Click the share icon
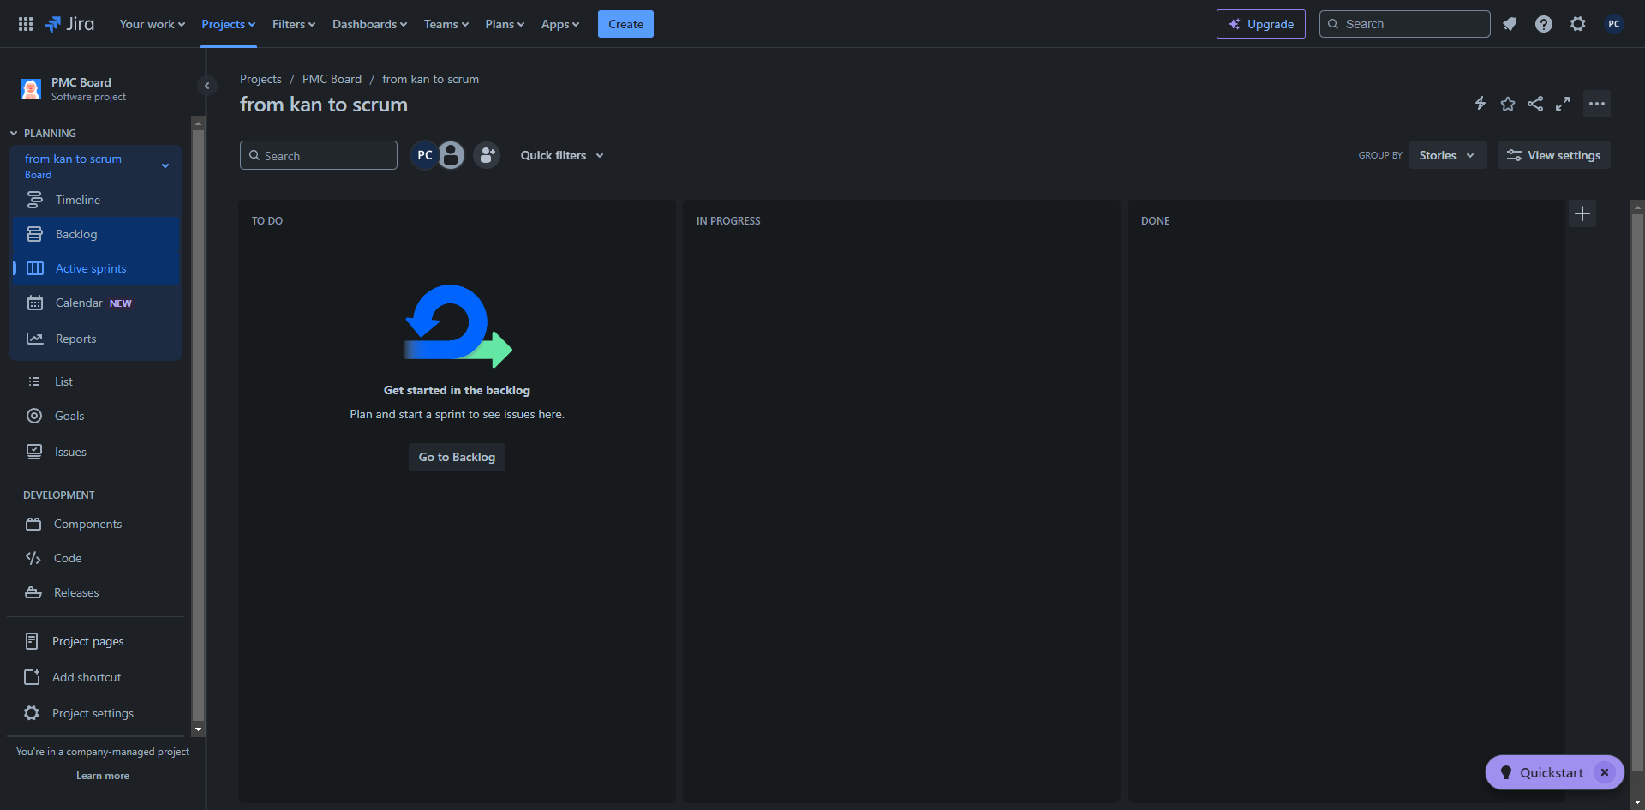Image resolution: width=1645 pixels, height=810 pixels. (1535, 104)
